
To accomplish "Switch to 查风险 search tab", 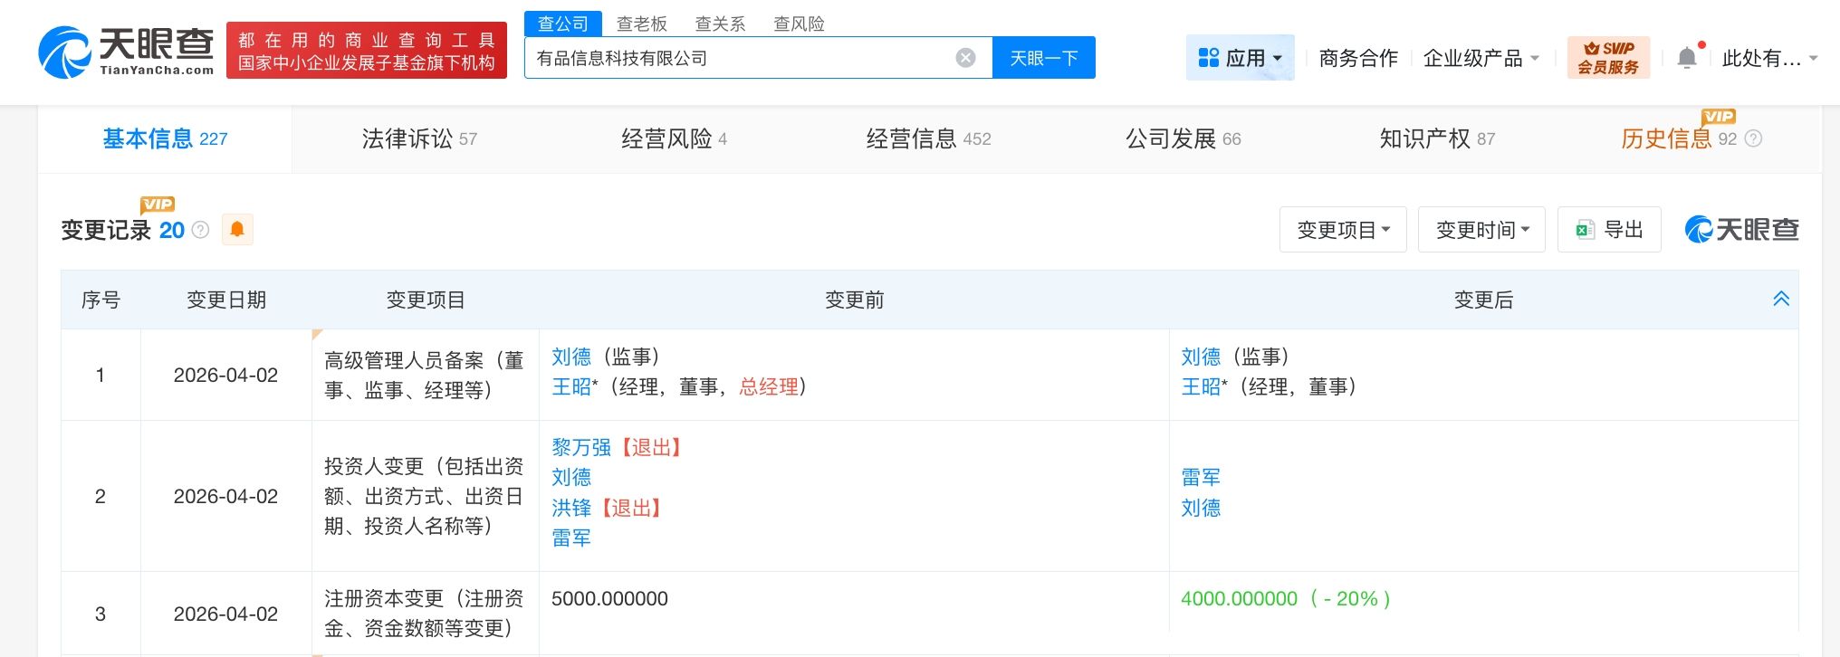I will [x=799, y=24].
